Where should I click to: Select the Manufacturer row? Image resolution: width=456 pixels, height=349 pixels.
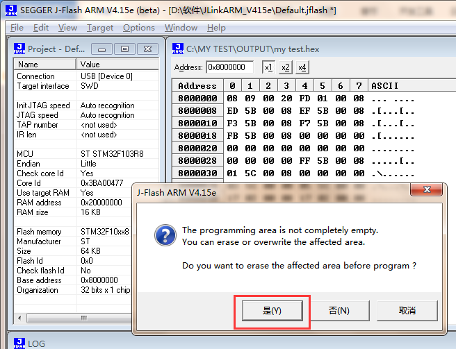coord(73,241)
